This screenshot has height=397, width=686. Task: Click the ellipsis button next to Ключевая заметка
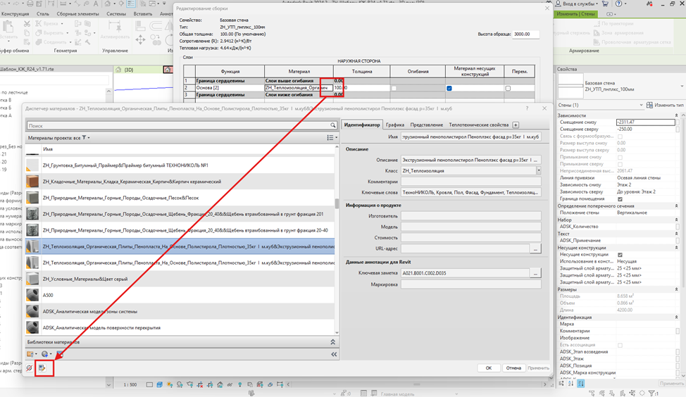(x=535, y=273)
